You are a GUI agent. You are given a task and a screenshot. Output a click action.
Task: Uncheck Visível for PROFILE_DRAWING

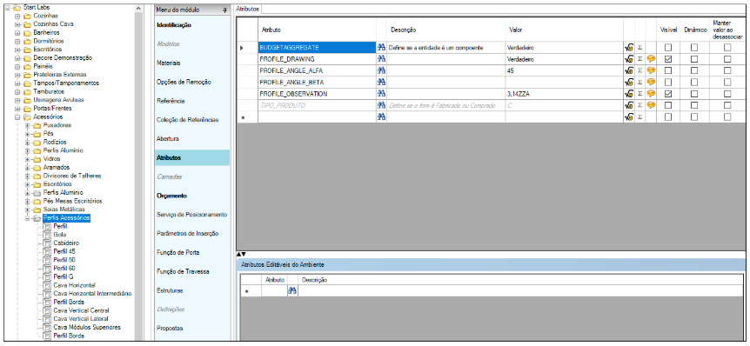point(668,59)
